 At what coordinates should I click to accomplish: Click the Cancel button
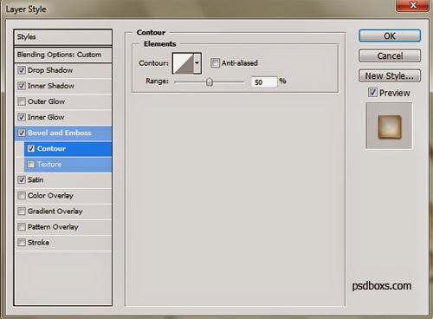point(390,55)
